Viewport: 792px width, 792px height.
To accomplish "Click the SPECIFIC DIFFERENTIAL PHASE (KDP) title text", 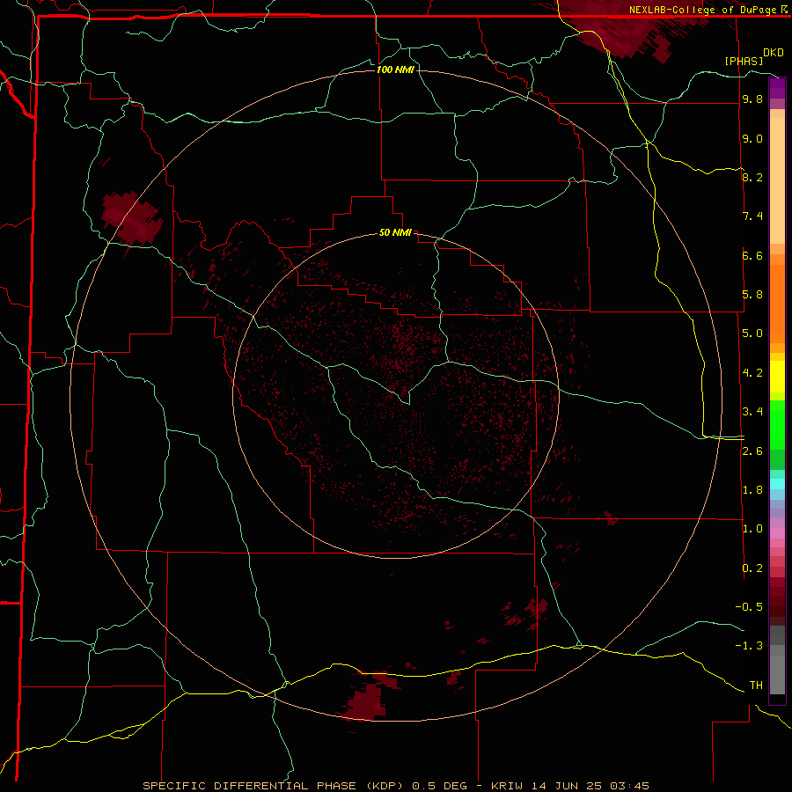I will tap(273, 786).
